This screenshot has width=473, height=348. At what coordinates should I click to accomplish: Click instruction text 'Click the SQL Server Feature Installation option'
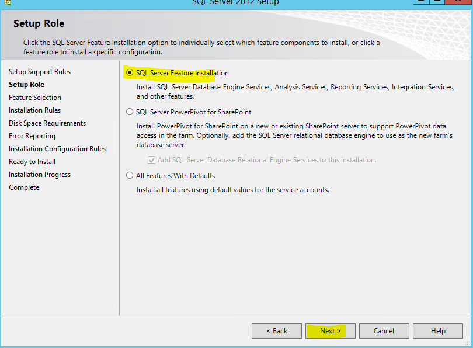pyautogui.click(x=201, y=47)
